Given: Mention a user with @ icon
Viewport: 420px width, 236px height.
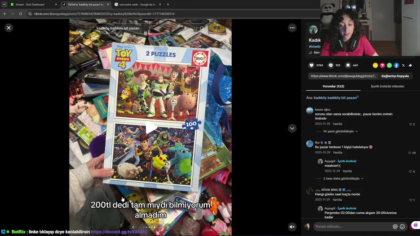Looking at the screenshot, I should coord(395,226).
